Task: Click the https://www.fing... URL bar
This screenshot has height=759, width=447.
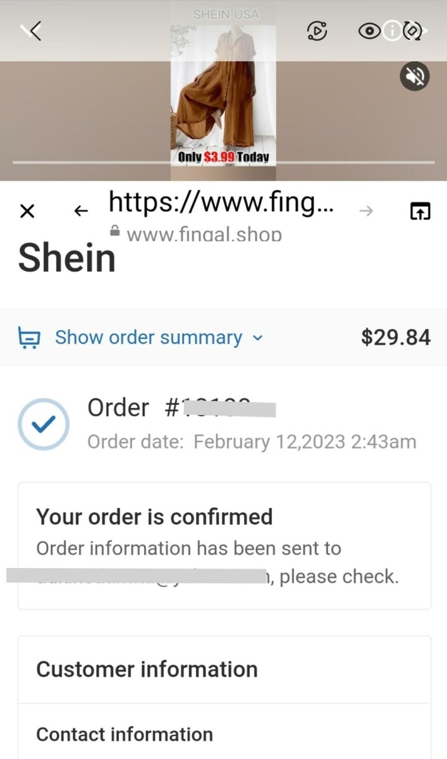Action: [x=221, y=204]
